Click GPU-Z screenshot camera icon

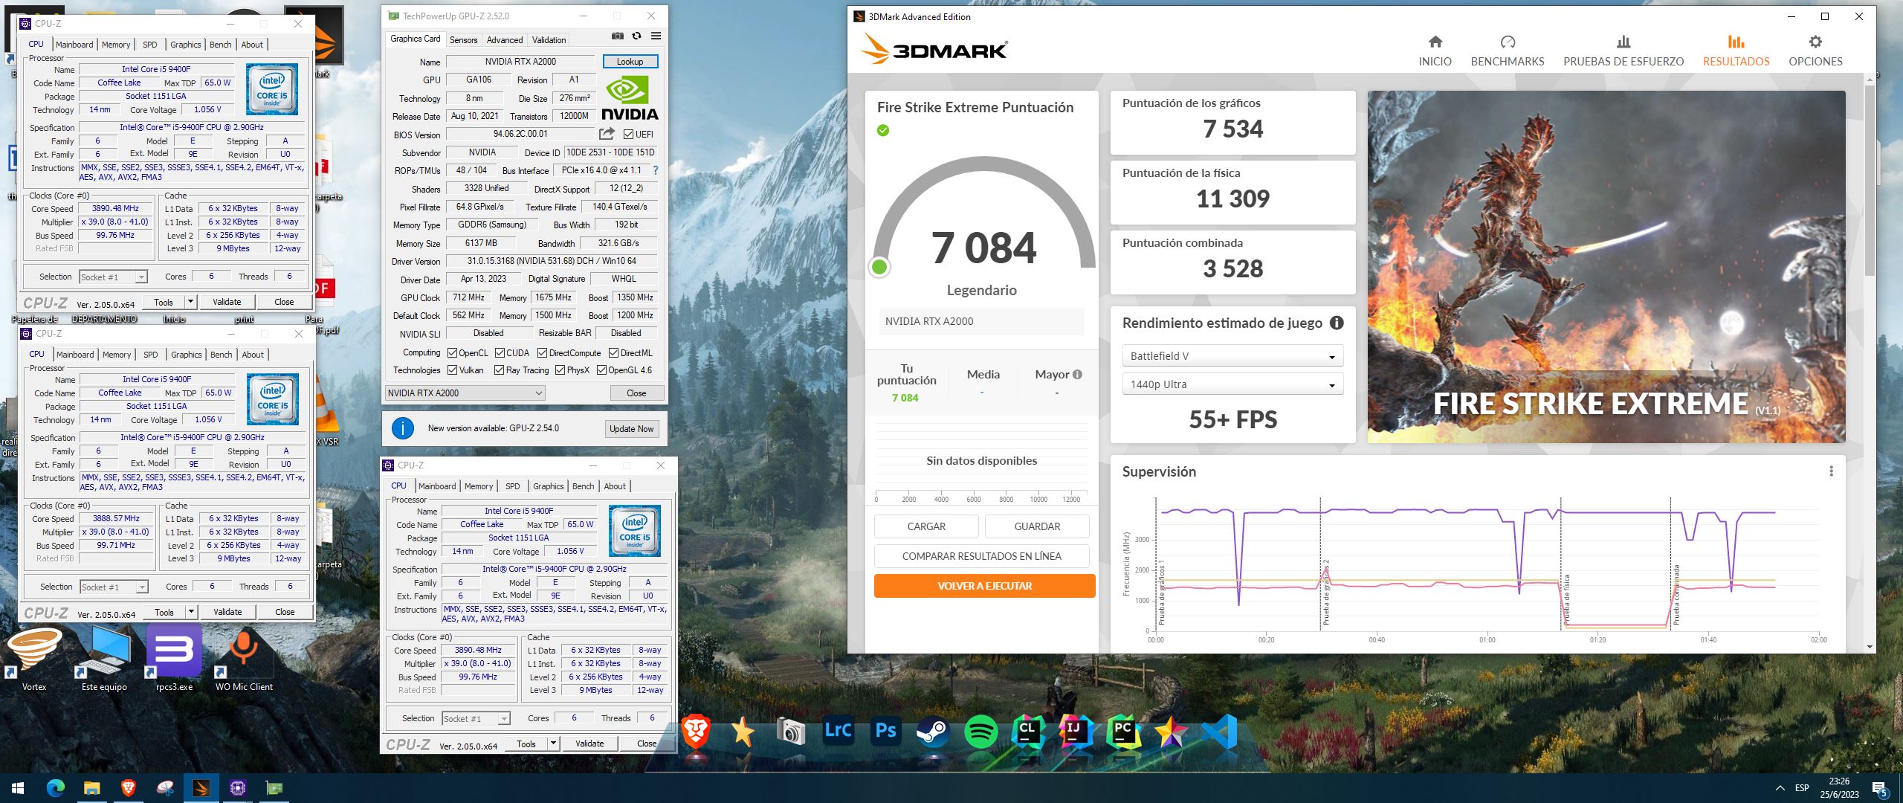[617, 36]
